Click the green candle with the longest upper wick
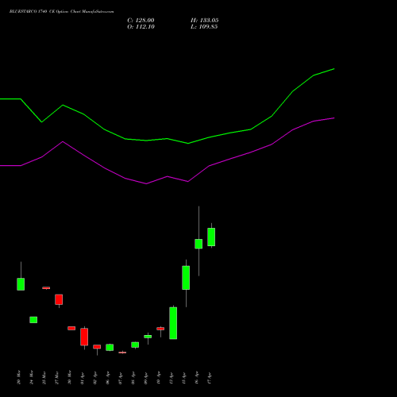This screenshot has width=397, height=397. (x=198, y=244)
